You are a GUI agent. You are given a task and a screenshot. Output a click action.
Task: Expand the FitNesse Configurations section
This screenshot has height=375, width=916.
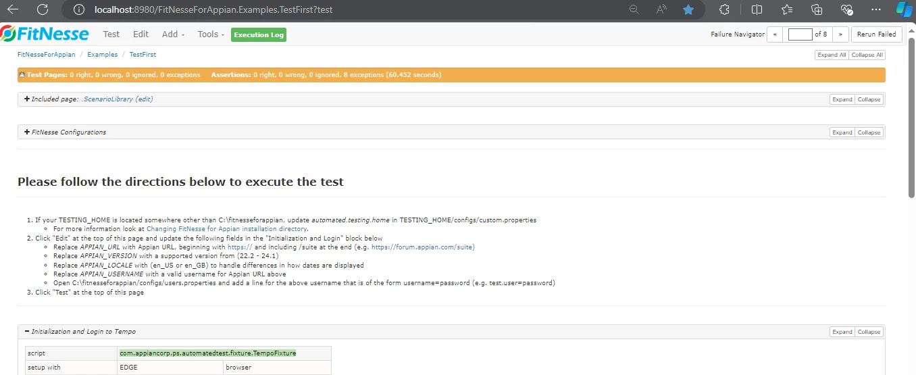(27, 132)
